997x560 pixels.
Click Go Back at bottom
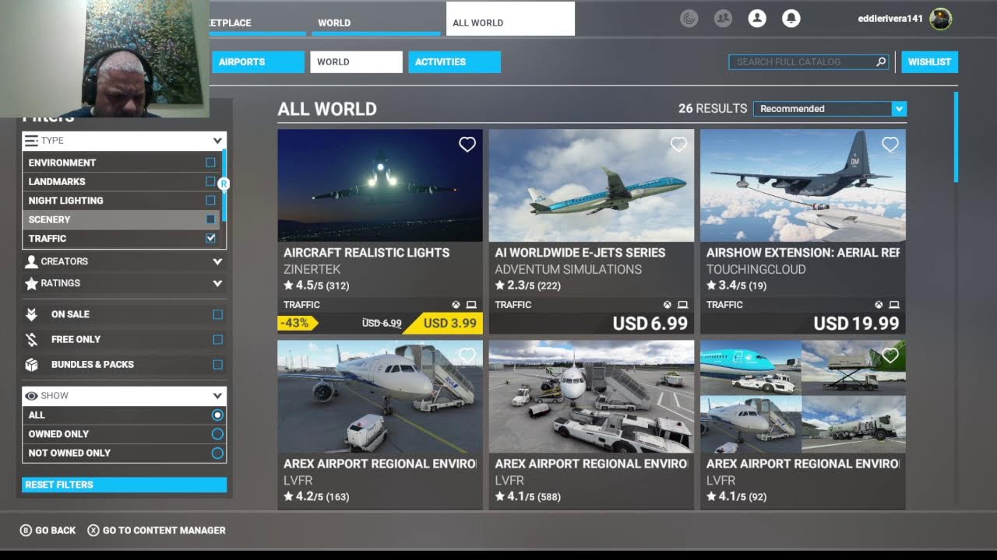click(x=48, y=530)
